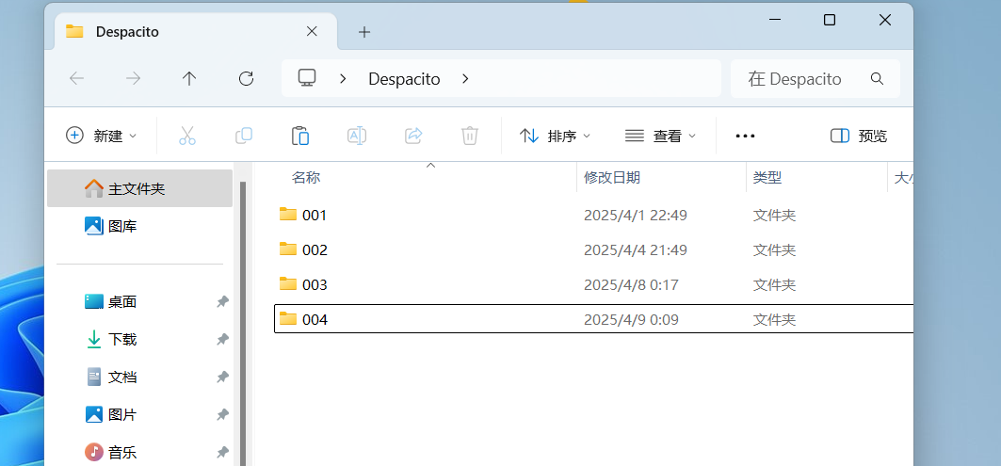Unpin 图片 using its pin icon

(222, 415)
